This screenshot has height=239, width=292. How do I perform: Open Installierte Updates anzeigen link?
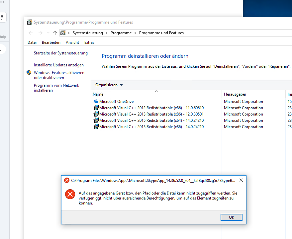[59, 65]
